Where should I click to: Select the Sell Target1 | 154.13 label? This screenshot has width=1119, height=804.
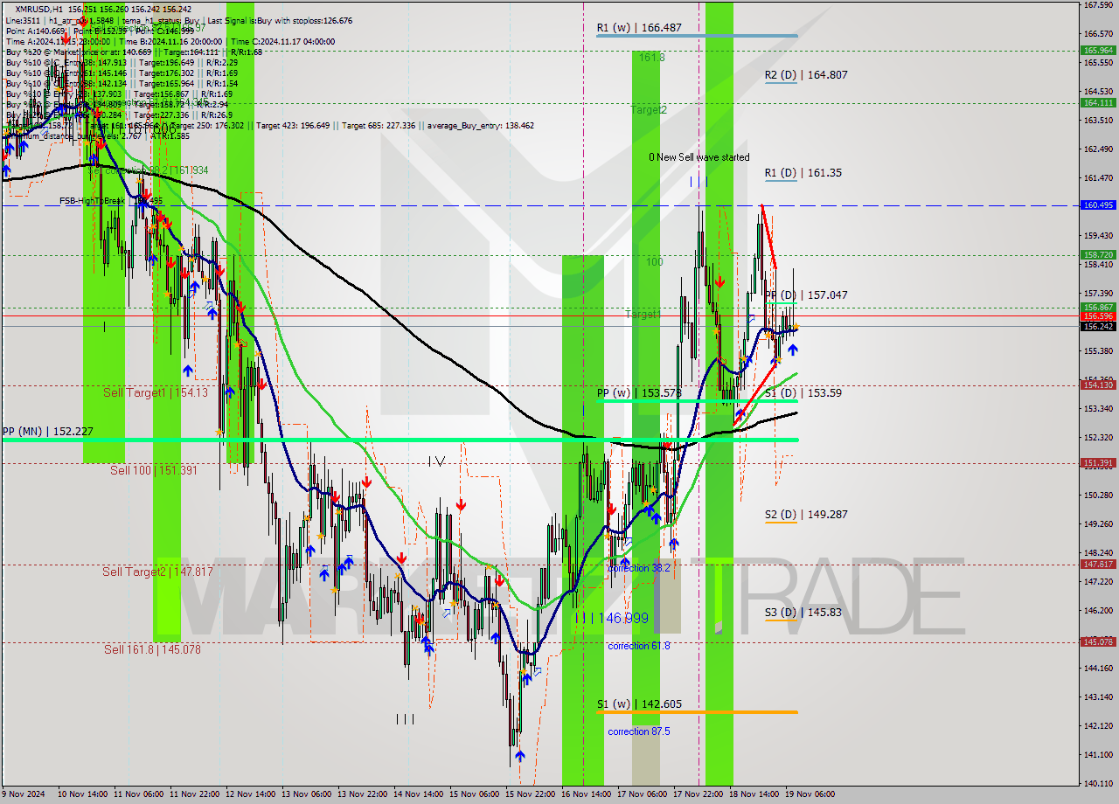(156, 393)
